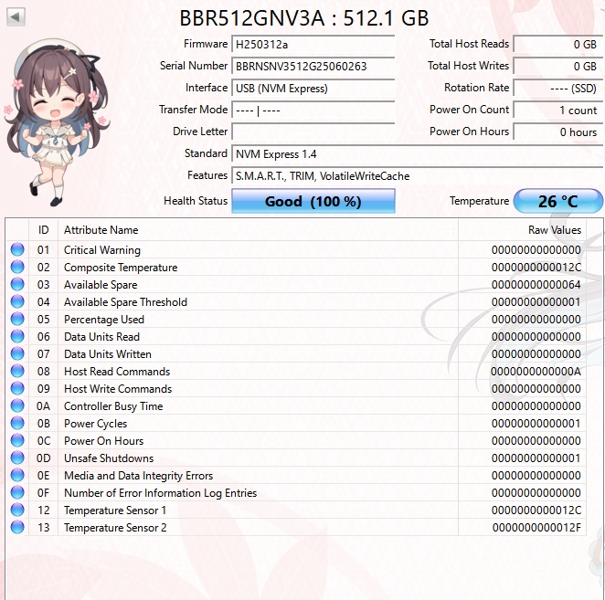605x600 pixels.
Task: Click the Rotation Rate value box
Action: (557, 89)
